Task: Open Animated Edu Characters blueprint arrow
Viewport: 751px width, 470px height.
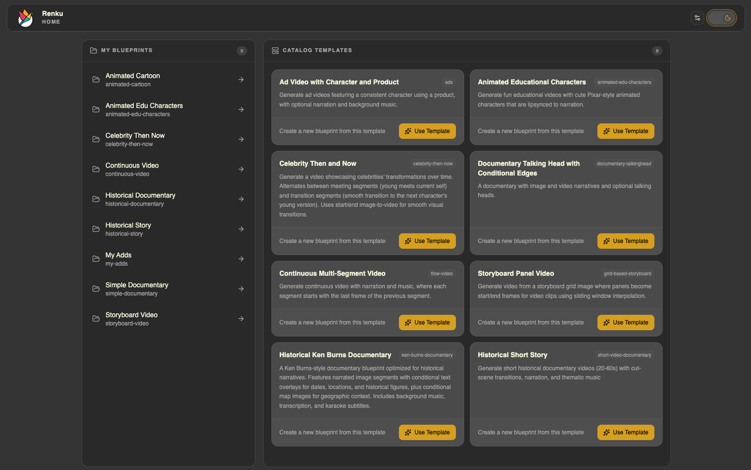Action: (241, 109)
